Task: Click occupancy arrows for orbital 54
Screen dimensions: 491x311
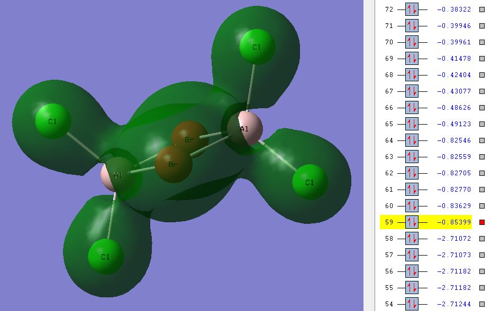Action: (x=412, y=304)
